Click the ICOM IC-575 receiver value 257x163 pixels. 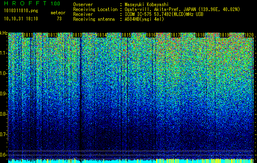point(164,14)
